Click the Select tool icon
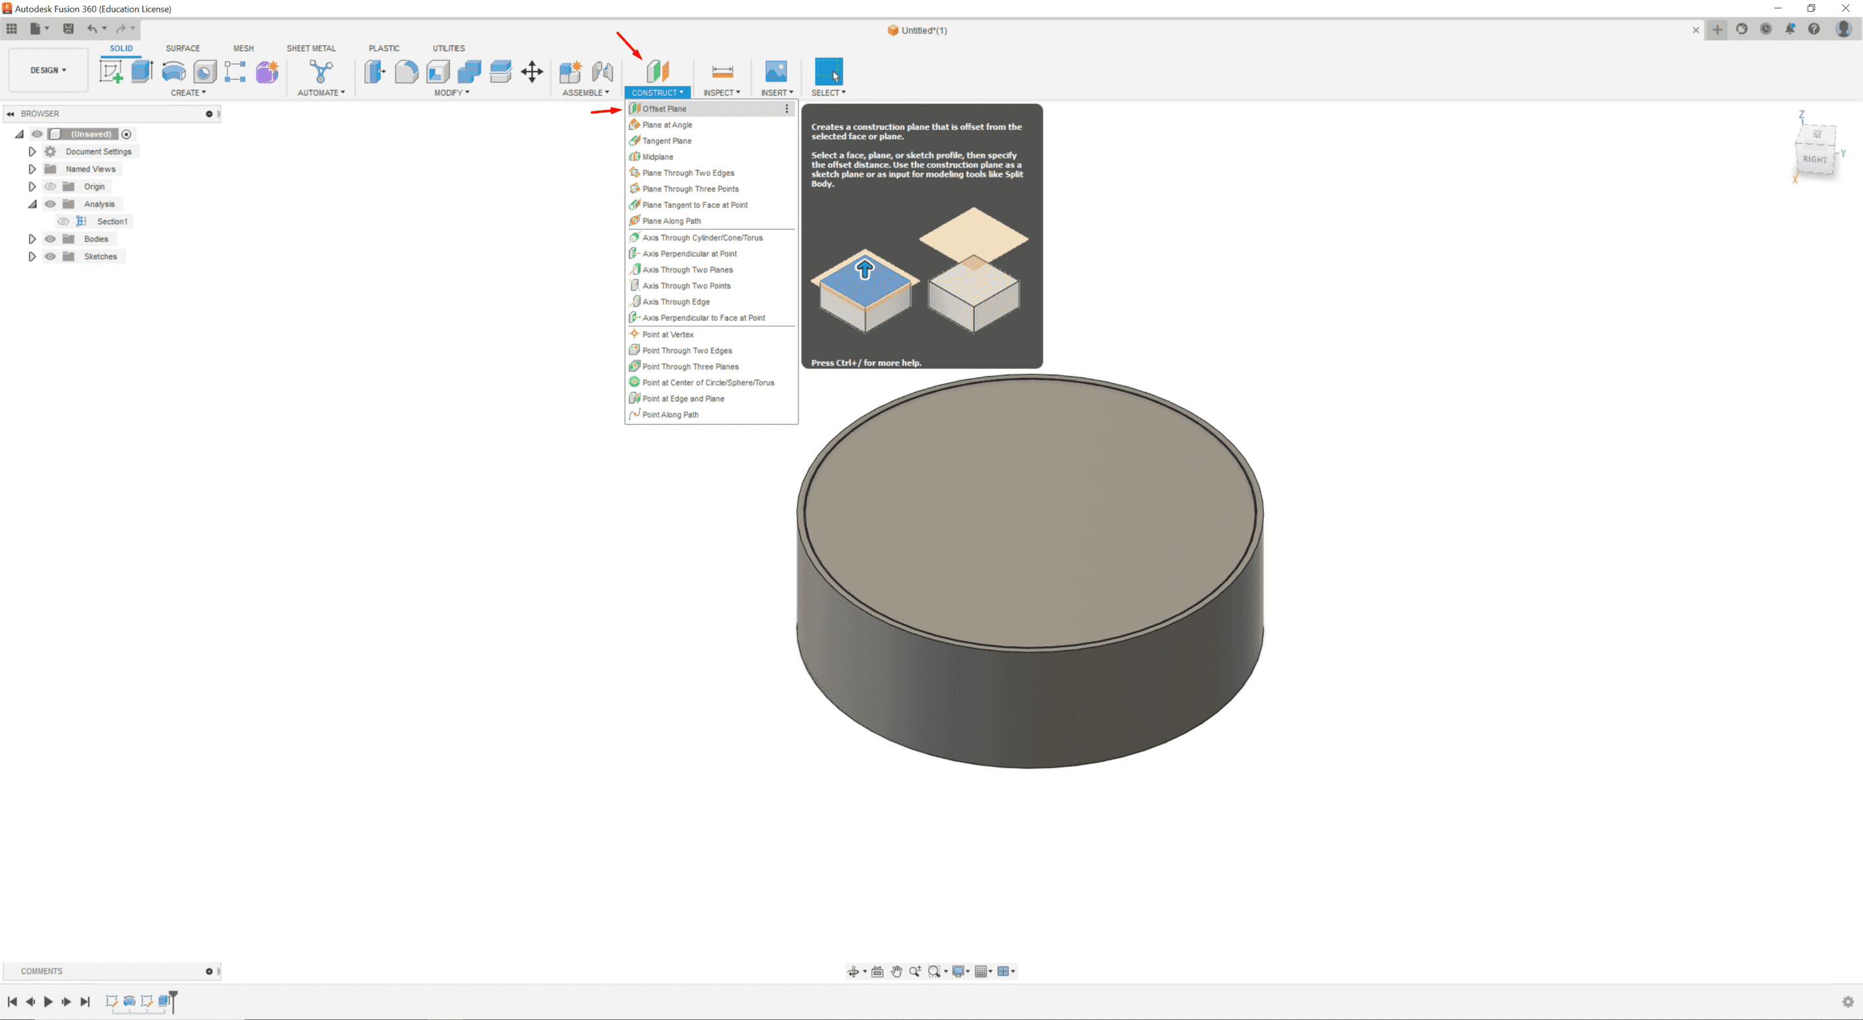Screen dimensions: 1863x1020 (x=828, y=71)
